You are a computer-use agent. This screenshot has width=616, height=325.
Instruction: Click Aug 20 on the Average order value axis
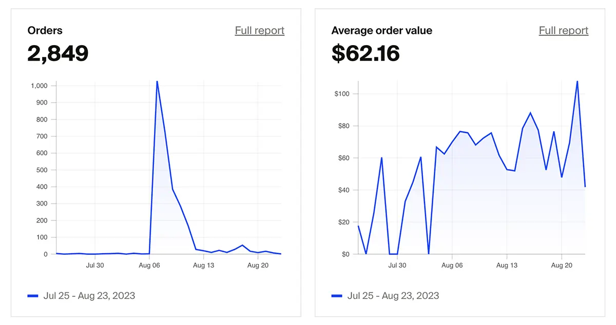click(562, 266)
